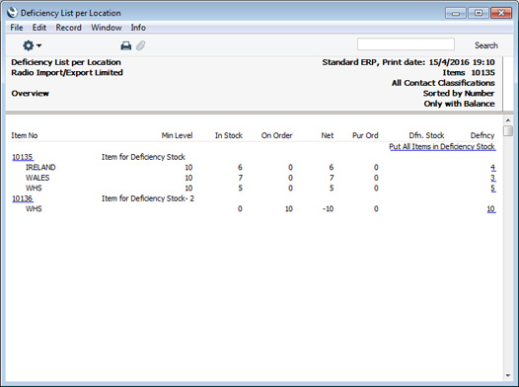519x387 pixels.
Task: Click Net value -10 for item 10136
Action: (x=328, y=209)
